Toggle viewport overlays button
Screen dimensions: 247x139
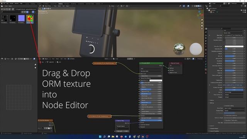tap(188, 6)
